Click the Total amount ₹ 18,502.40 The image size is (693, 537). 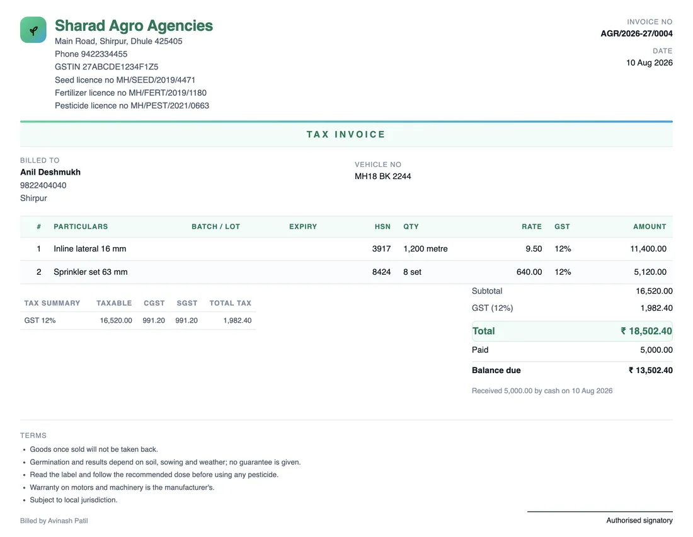[646, 331]
